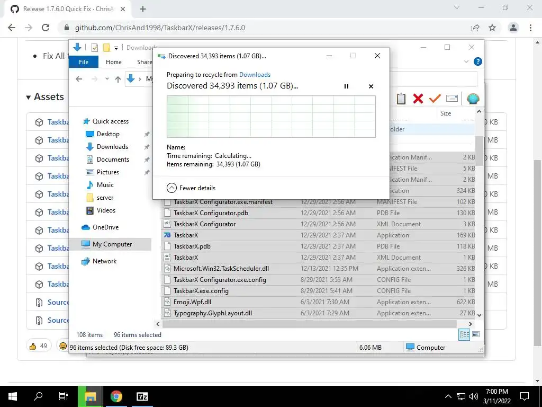Viewport: 542px width, 407px height.
Task: Show hidden tray icons chevron
Action: 448,396
